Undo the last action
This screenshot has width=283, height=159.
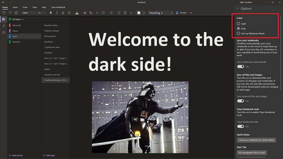tap(4, 13)
